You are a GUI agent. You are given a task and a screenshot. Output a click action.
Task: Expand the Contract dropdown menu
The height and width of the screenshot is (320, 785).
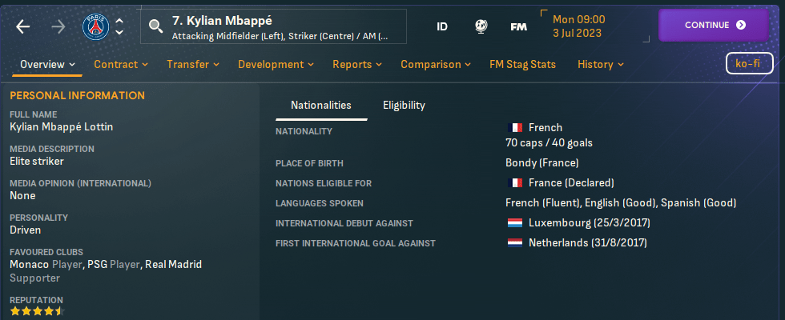121,64
